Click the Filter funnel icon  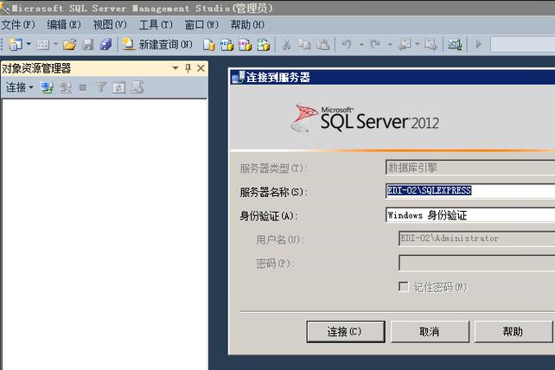[101, 87]
